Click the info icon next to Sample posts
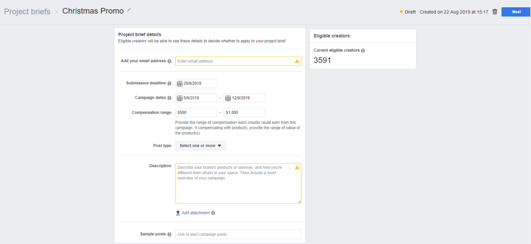This screenshot has height=244, width=531. tap(169, 234)
